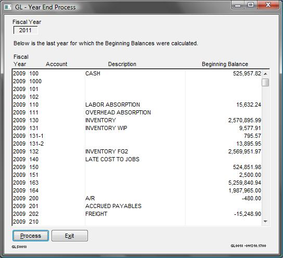This screenshot has width=283, height=258.
Task: Select the OVERHEAD ABSORPTION row
Action: (137, 112)
